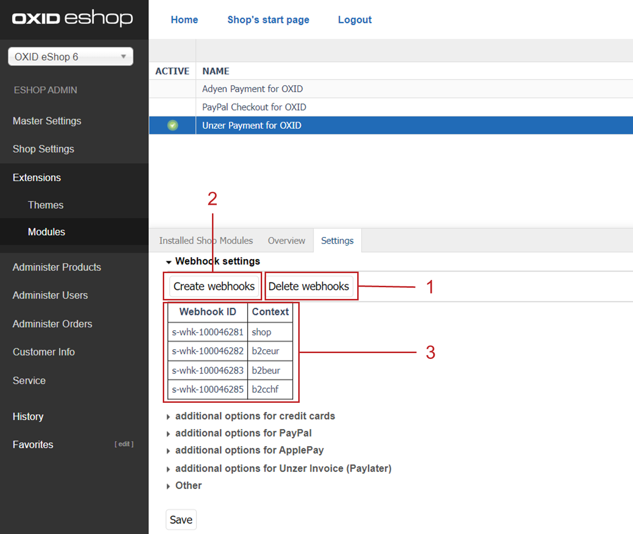The height and width of the screenshot is (534, 633).
Task: Select the PayPal Checkout for OXID module row
Action: click(391, 107)
